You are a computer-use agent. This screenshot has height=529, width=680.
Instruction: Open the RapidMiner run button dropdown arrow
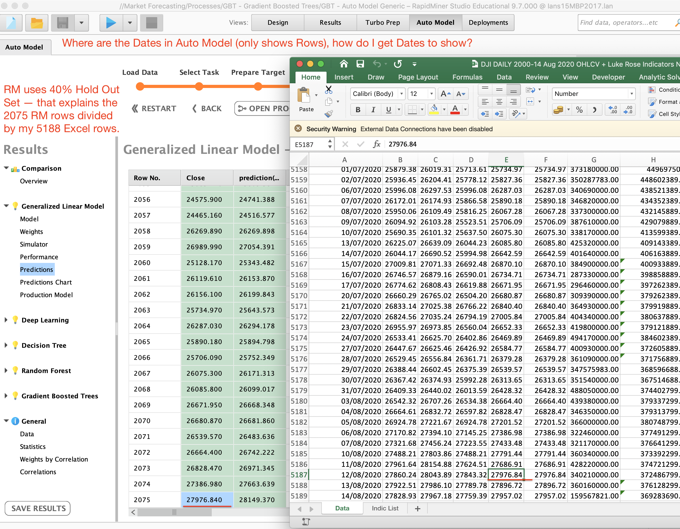click(x=130, y=23)
